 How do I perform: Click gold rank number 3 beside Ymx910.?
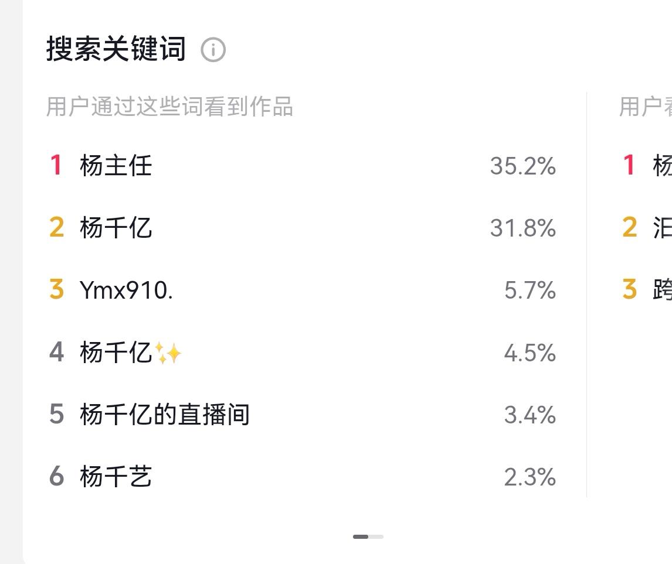(56, 289)
